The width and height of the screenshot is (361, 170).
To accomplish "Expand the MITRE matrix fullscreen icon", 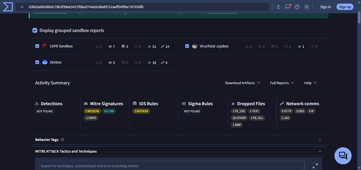I will 315,166.
